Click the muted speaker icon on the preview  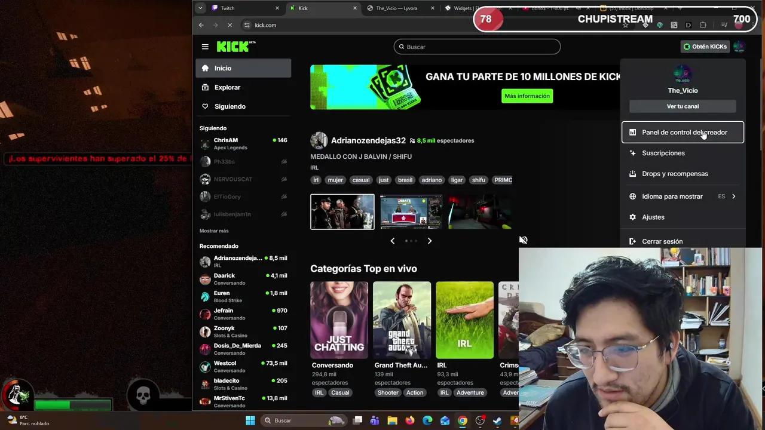pyautogui.click(x=523, y=240)
